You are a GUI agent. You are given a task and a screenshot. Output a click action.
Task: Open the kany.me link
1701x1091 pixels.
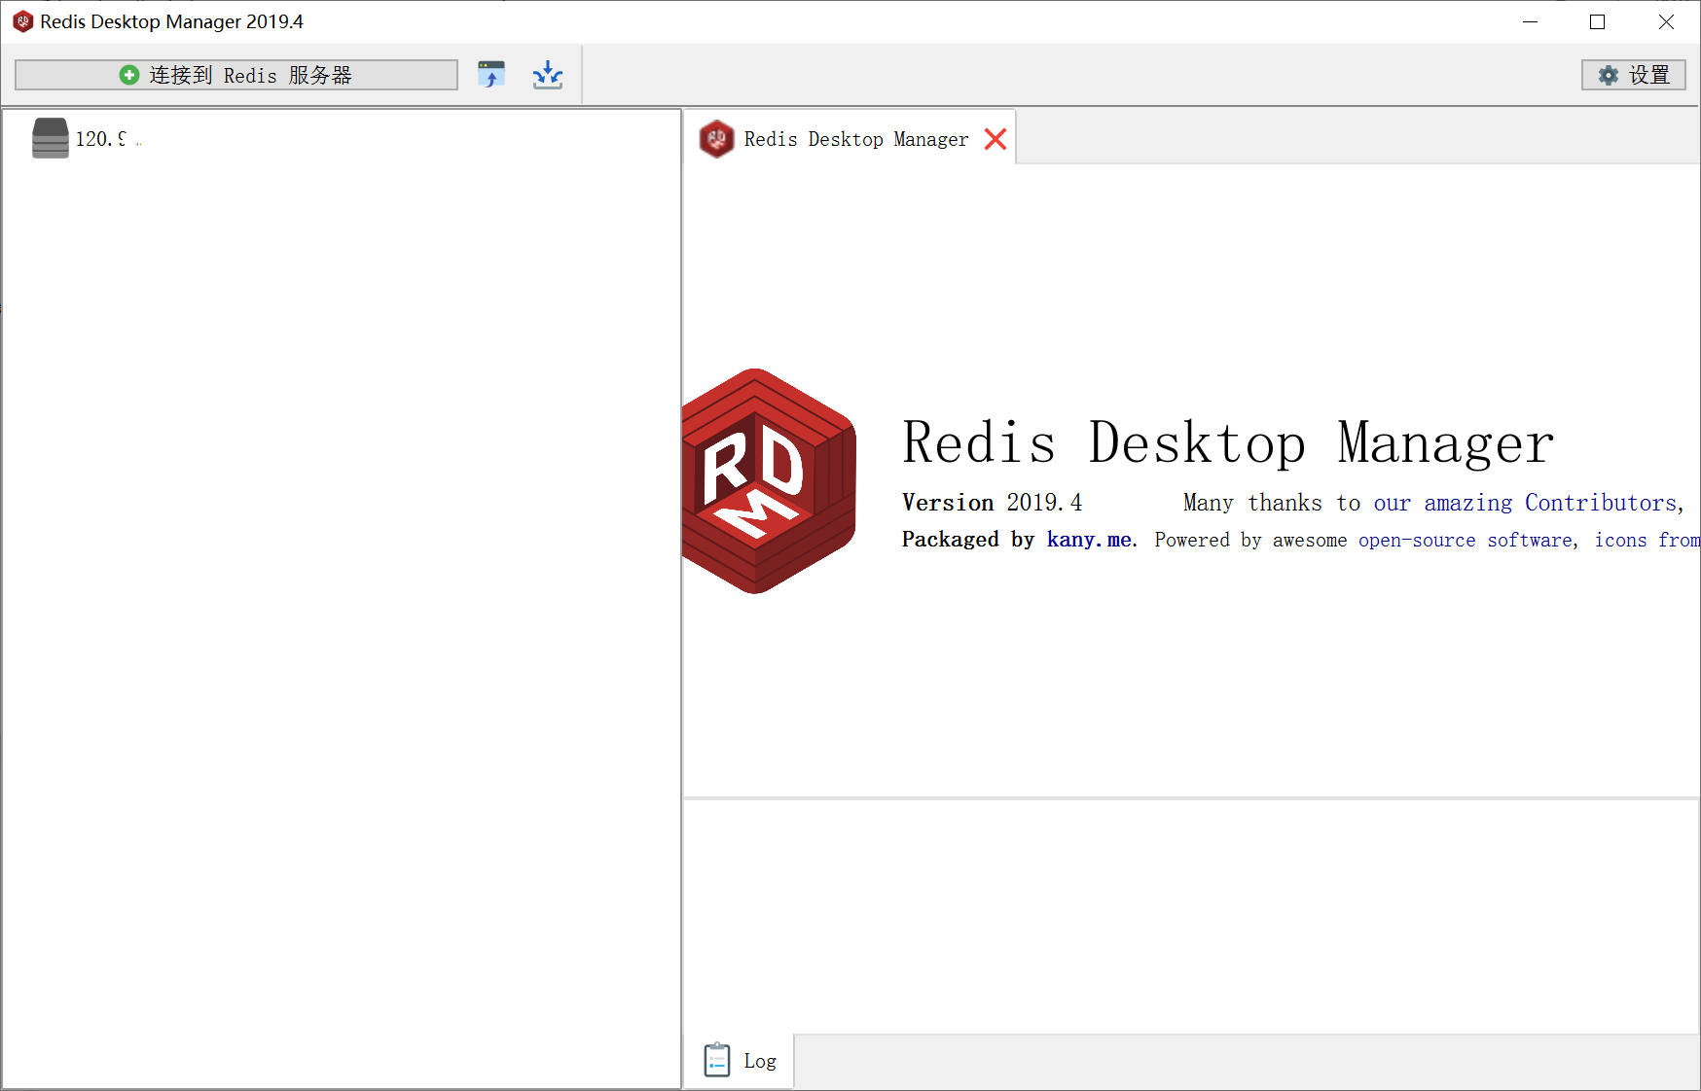click(x=1089, y=540)
